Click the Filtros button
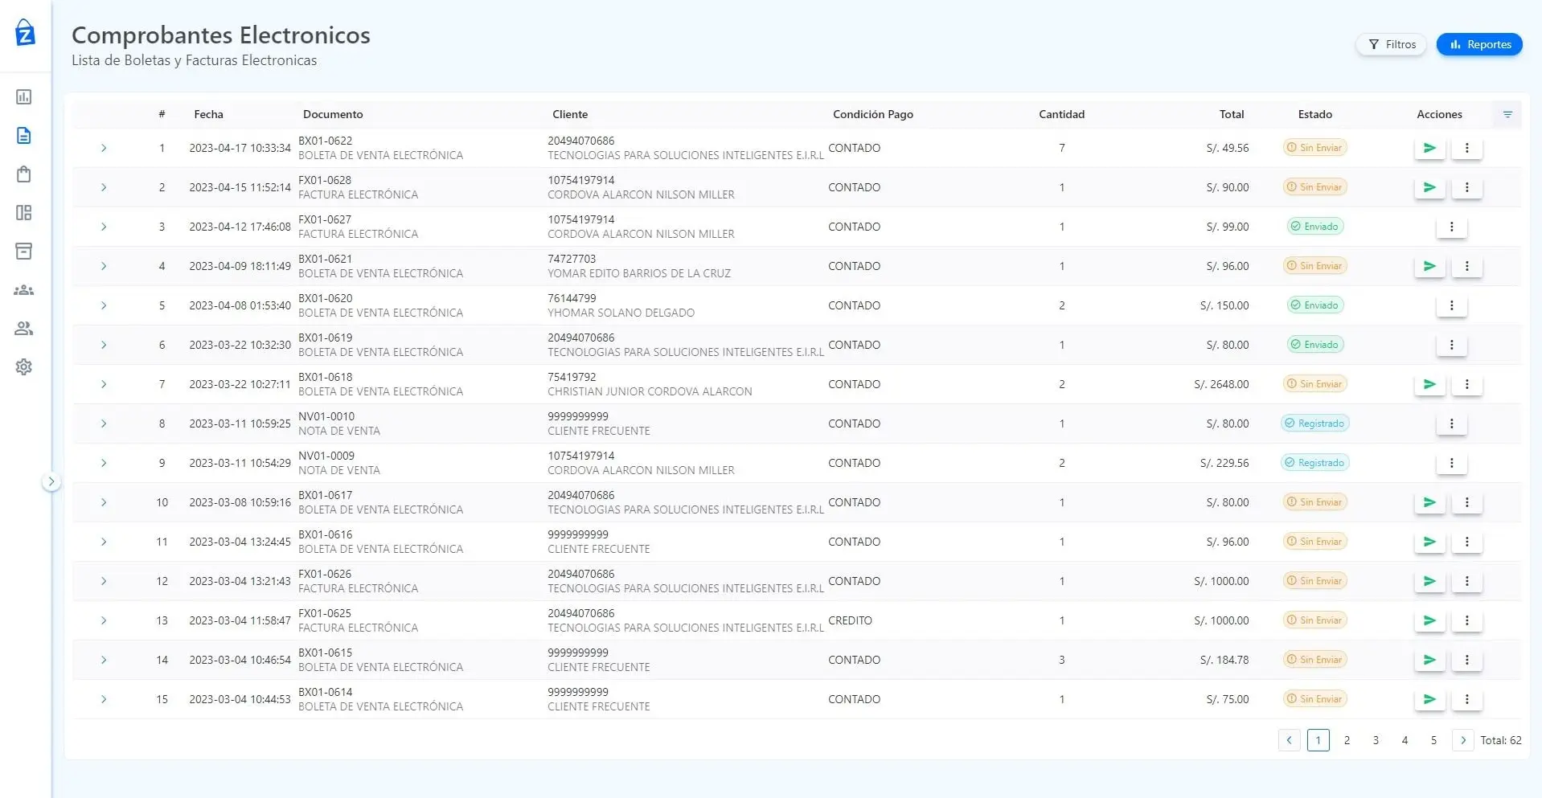This screenshot has height=798, width=1542. point(1392,44)
